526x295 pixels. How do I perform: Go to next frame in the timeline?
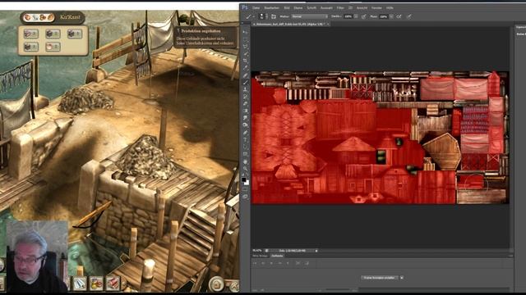(279, 263)
